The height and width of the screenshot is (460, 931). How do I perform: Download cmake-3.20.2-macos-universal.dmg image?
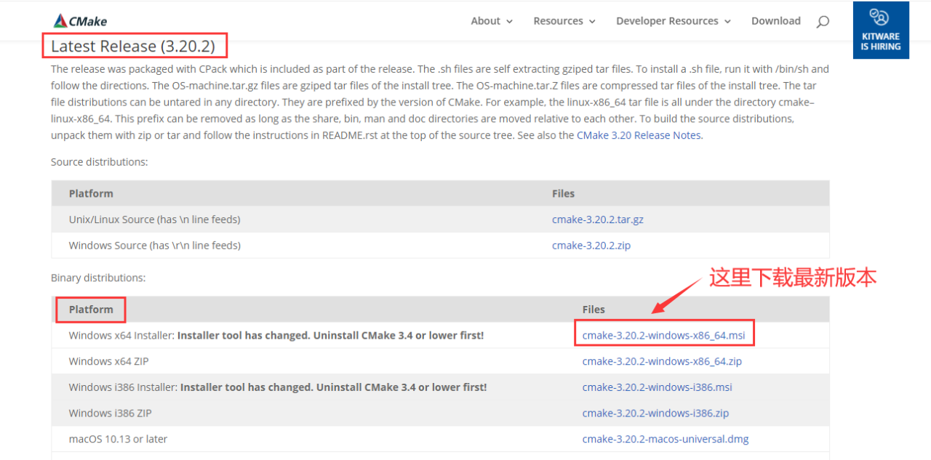pyautogui.click(x=666, y=439)
